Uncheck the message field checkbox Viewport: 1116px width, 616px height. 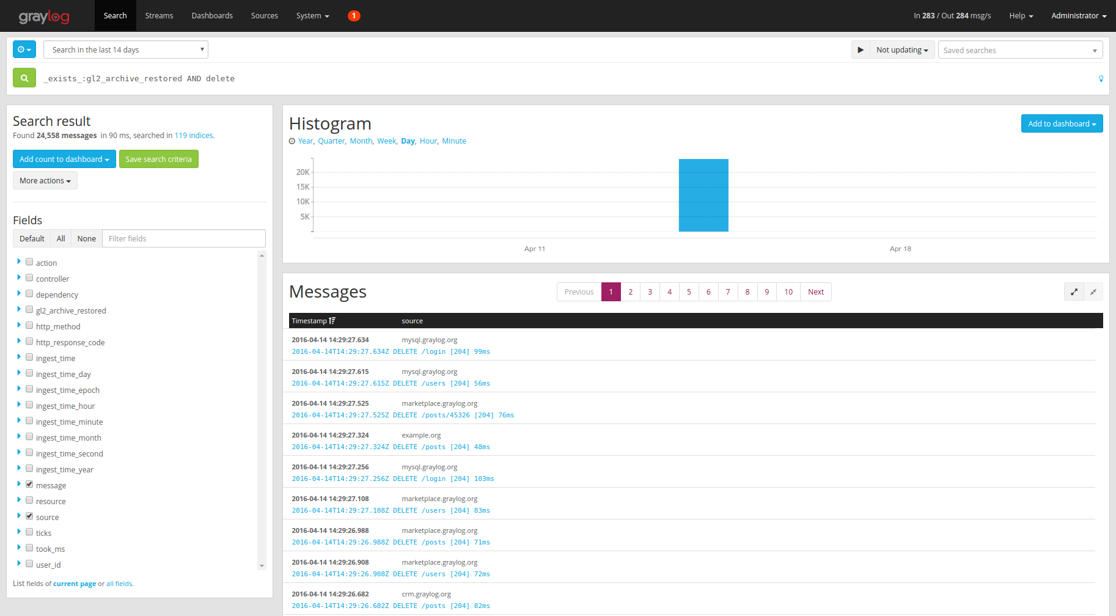coord(29,483)
